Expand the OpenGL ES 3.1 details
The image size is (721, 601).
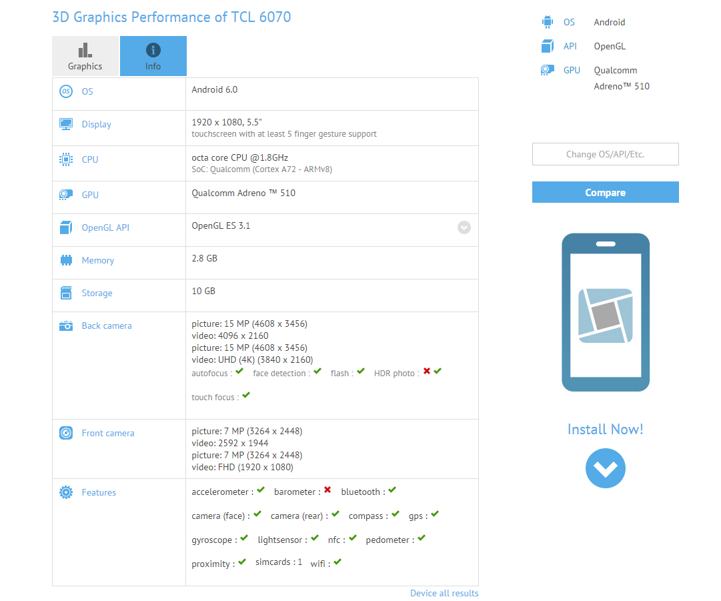click(464, 227)
